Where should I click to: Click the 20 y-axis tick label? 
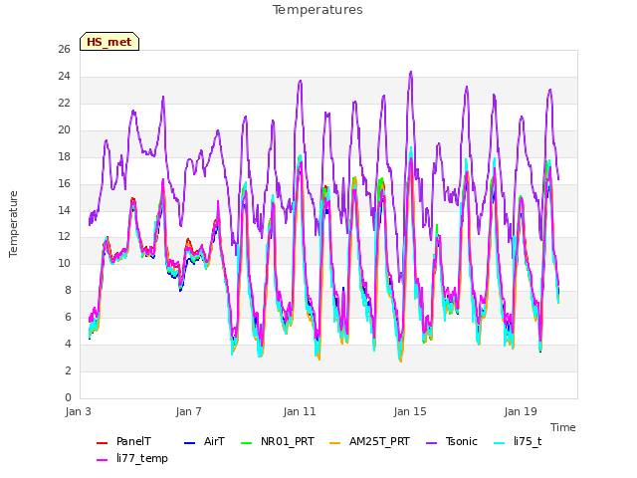(x=64, y=129)
